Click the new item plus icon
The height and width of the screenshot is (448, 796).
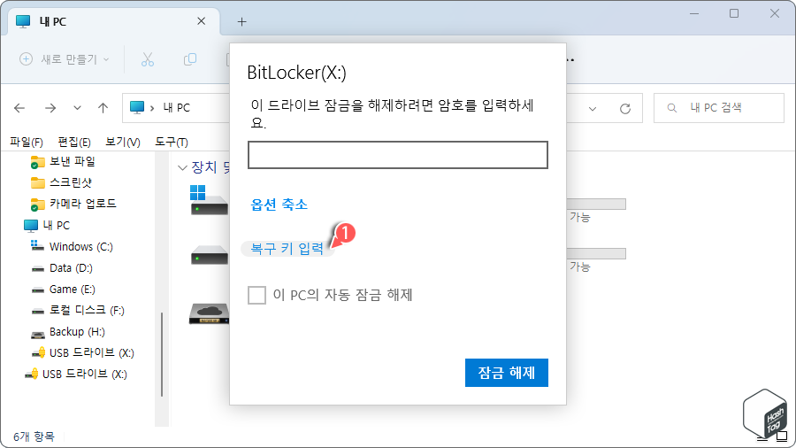coord(26,59)
